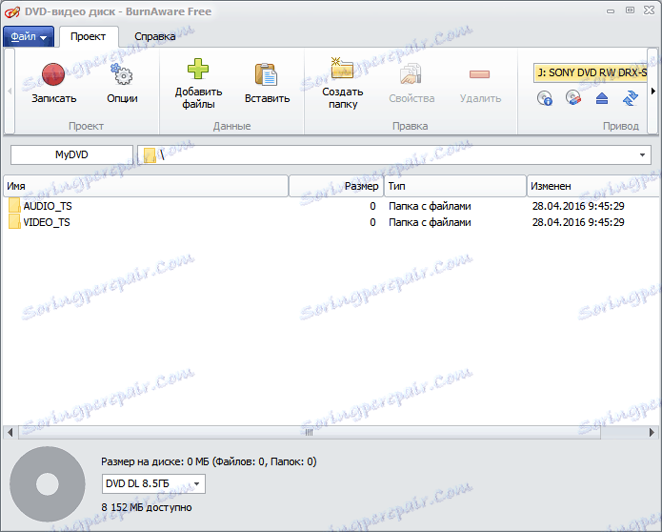
Task: Refresh the drive list icon
Action: point(630,98)
